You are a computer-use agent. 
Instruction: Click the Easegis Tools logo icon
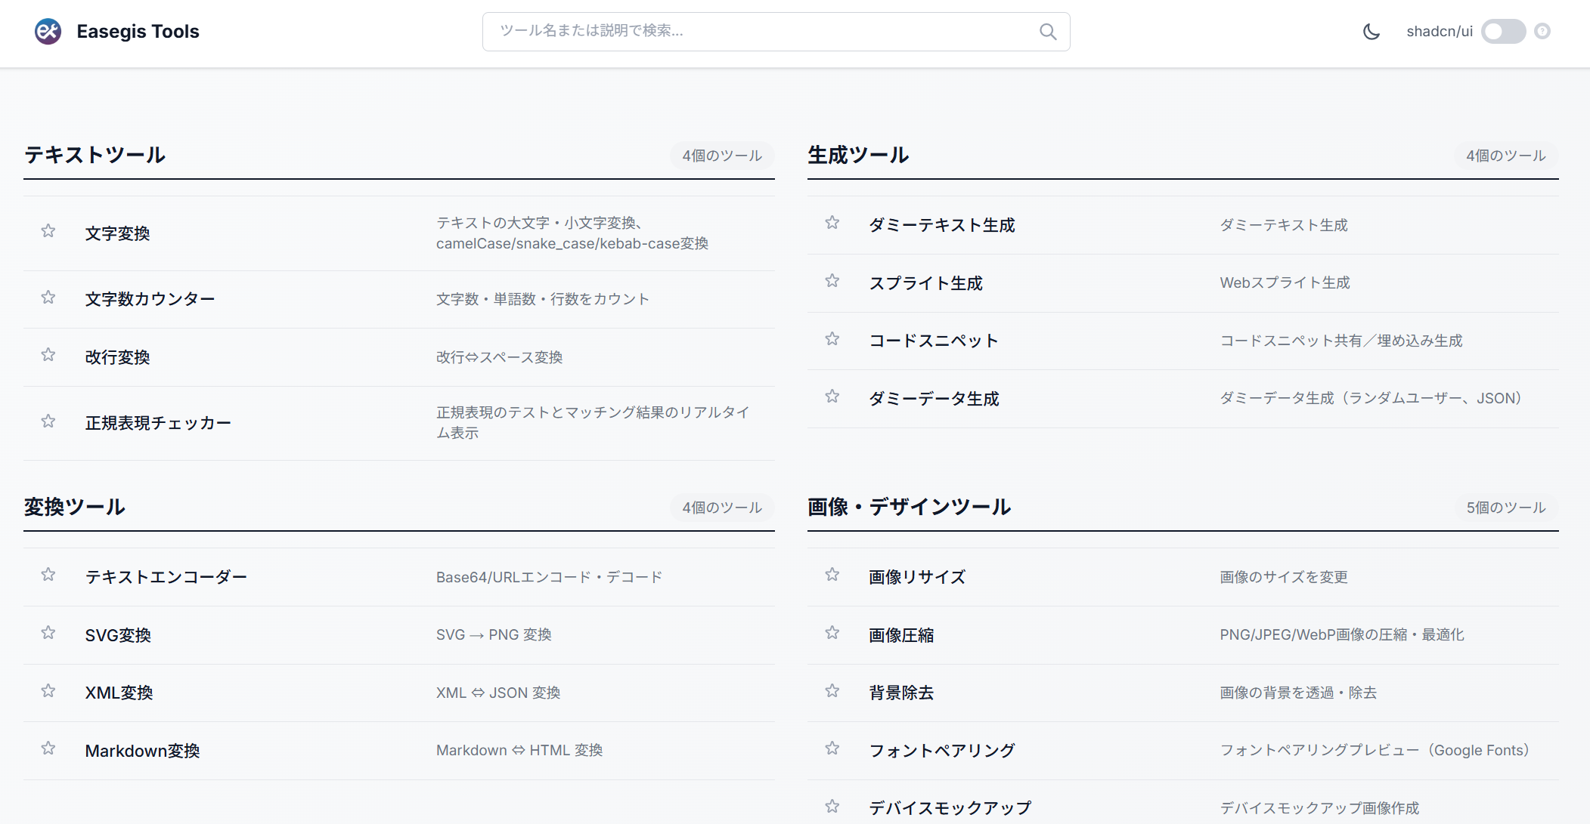(x=48, y=31)
